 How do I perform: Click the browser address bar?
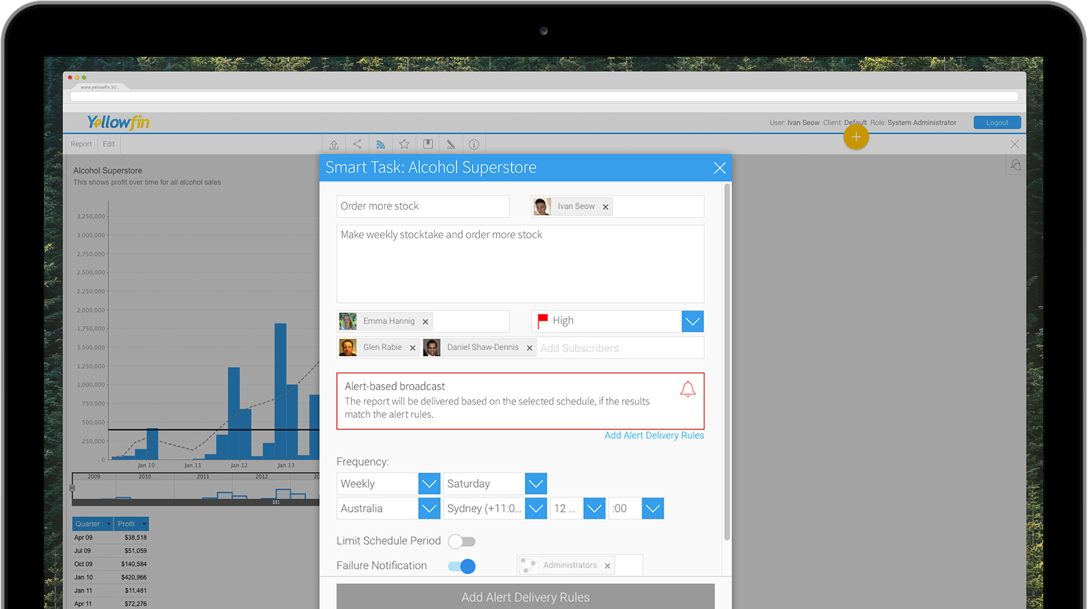544,96
